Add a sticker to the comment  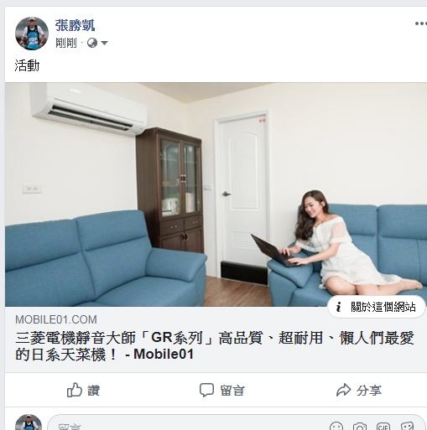coord(407,426)
